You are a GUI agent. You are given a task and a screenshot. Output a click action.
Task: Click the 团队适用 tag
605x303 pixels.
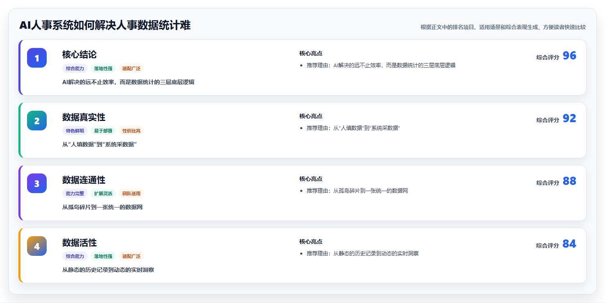(131, 194)
